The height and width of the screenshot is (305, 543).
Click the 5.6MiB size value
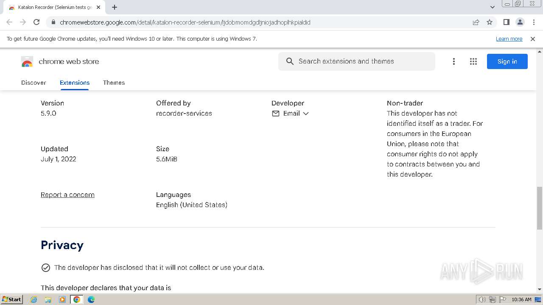(x=167, y=159)
